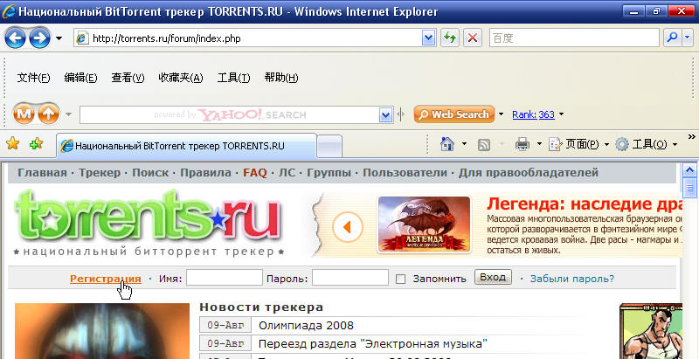Screen dimensions: 699x359
Task: Stop loading with the red X icon
Action: (x=473, y=38)
